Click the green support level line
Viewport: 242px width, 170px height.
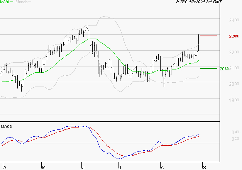pos(208,68)
